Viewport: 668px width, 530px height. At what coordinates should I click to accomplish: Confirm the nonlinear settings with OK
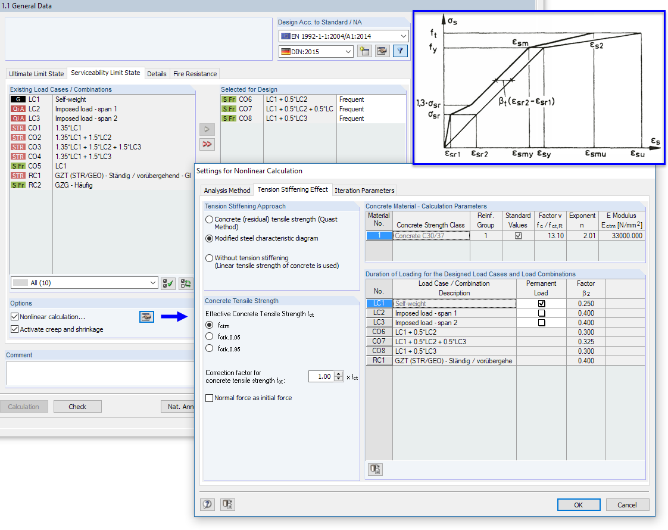pyautogui.click(x=578, y=504)
